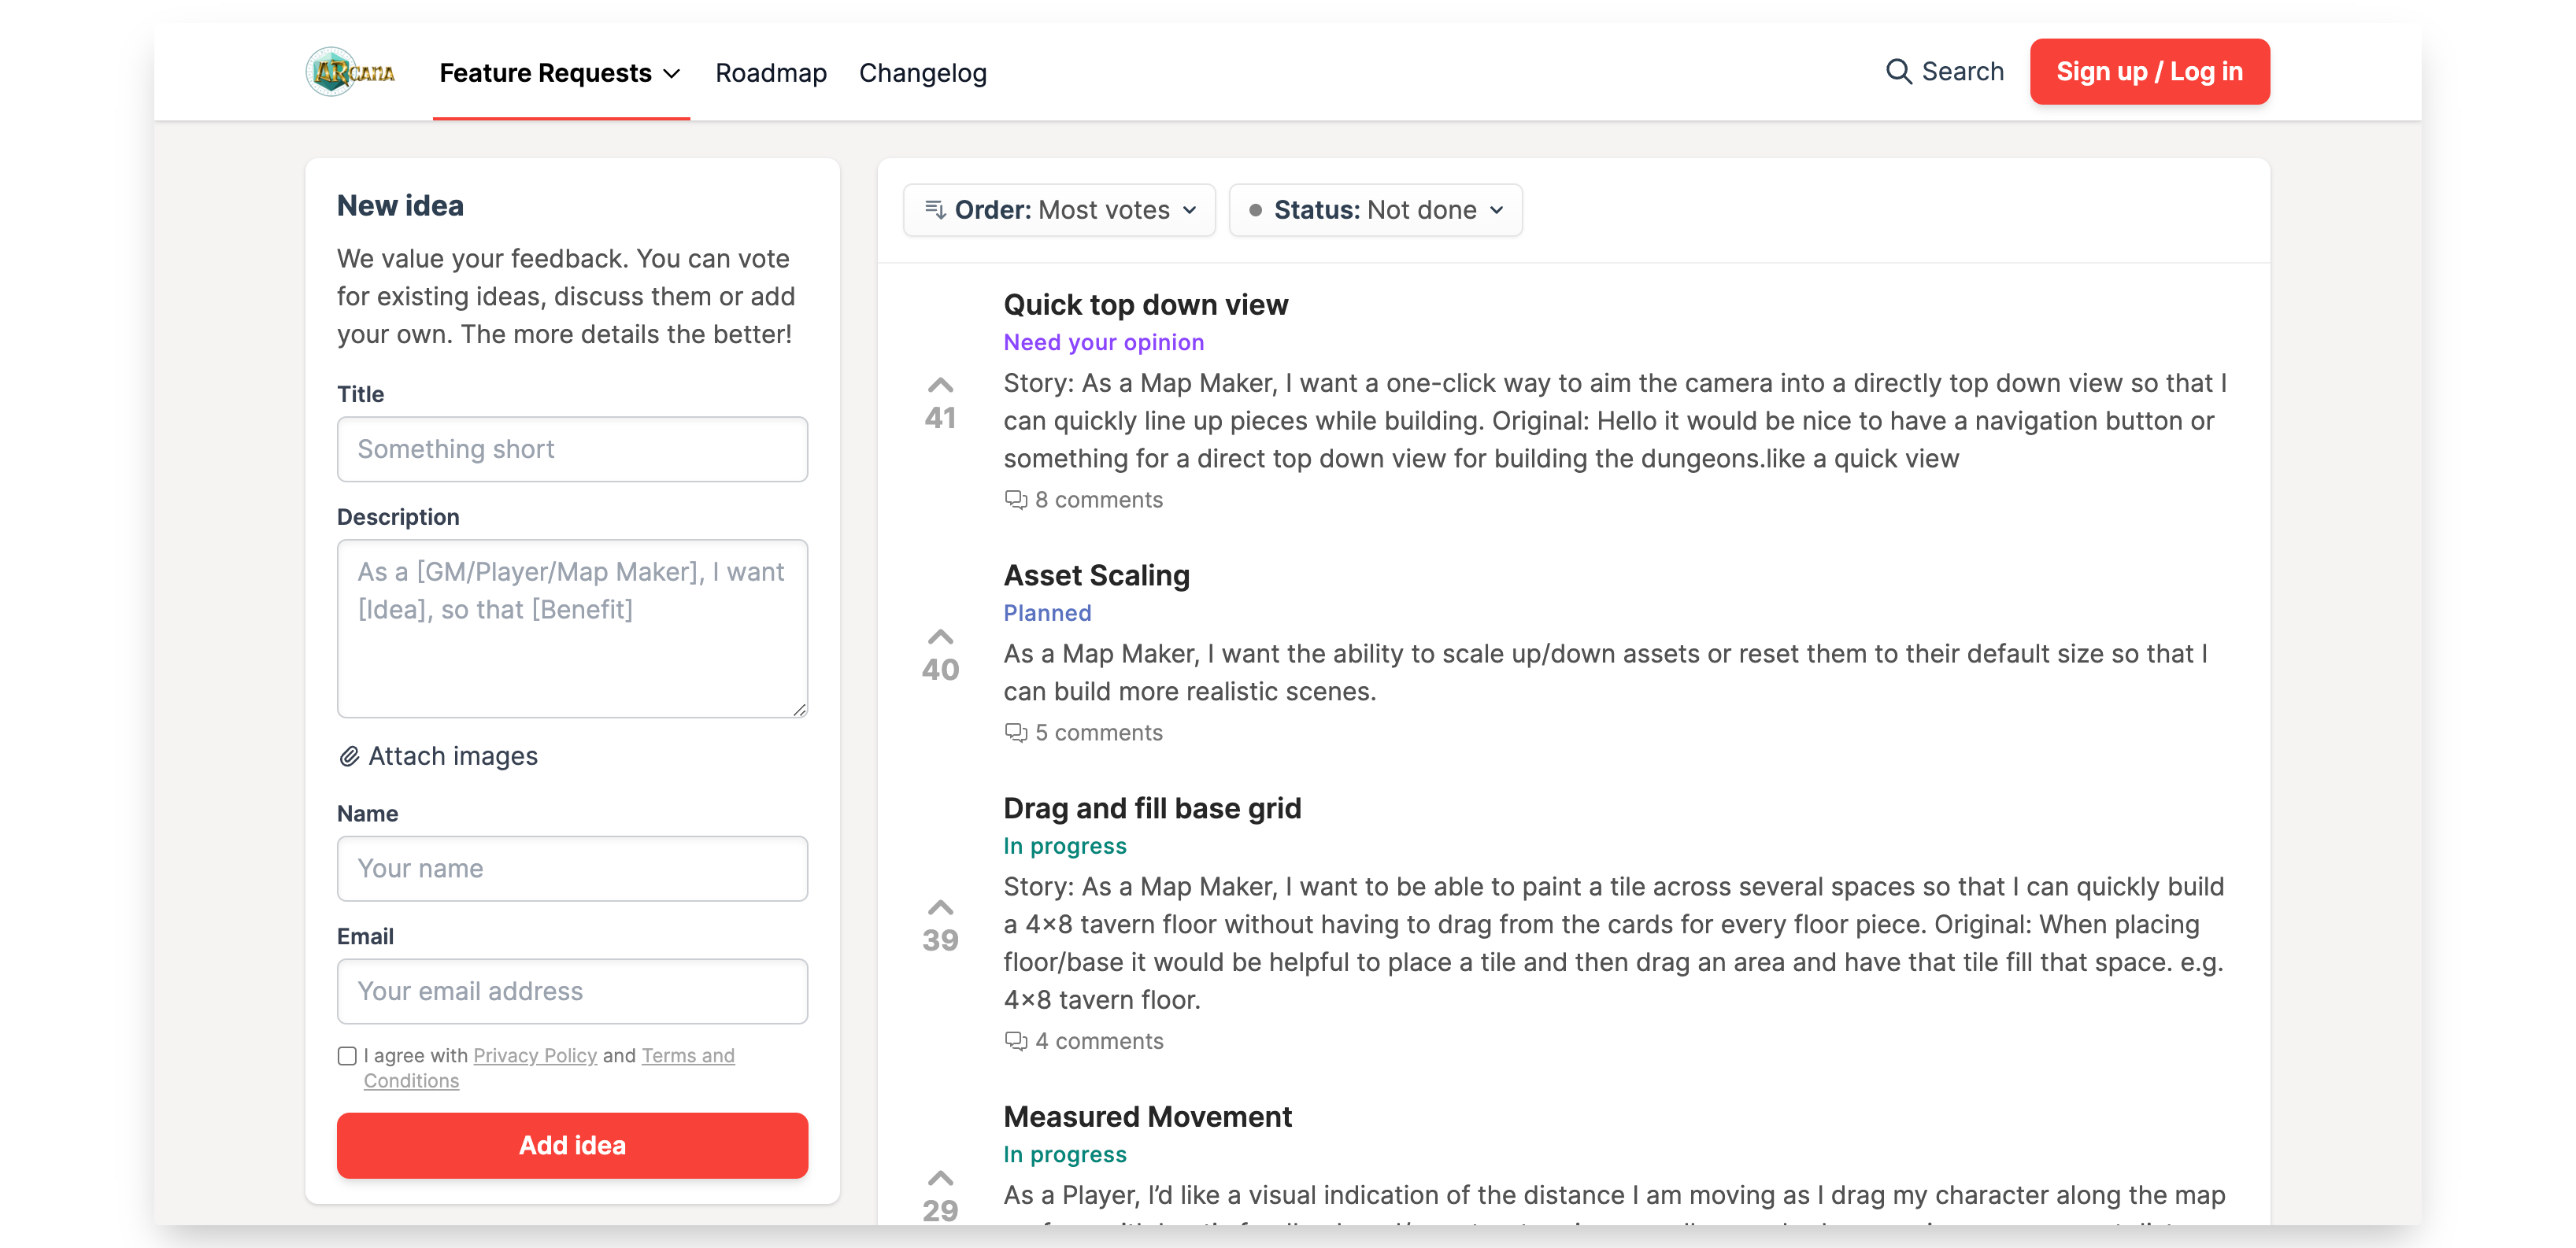Open the 5 comments bubble icon
This screenshot has height=1248, width=2576.
click(1016, 733)
